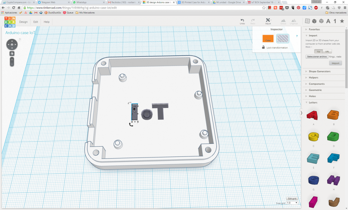This screenshot has width=348, height=210.
Task: Select the yellow letter C shape
Action: coord(313,136)
